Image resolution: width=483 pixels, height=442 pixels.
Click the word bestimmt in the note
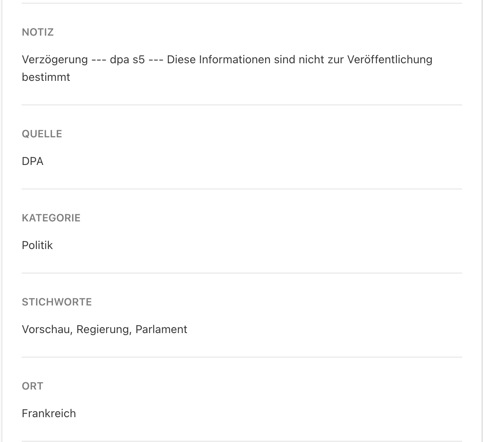46,77
